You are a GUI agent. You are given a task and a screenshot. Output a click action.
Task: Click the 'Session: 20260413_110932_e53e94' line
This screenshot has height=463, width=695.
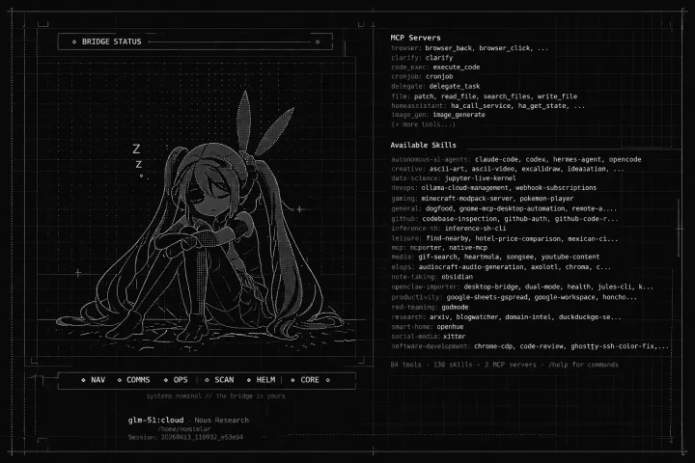click(185, 437)
